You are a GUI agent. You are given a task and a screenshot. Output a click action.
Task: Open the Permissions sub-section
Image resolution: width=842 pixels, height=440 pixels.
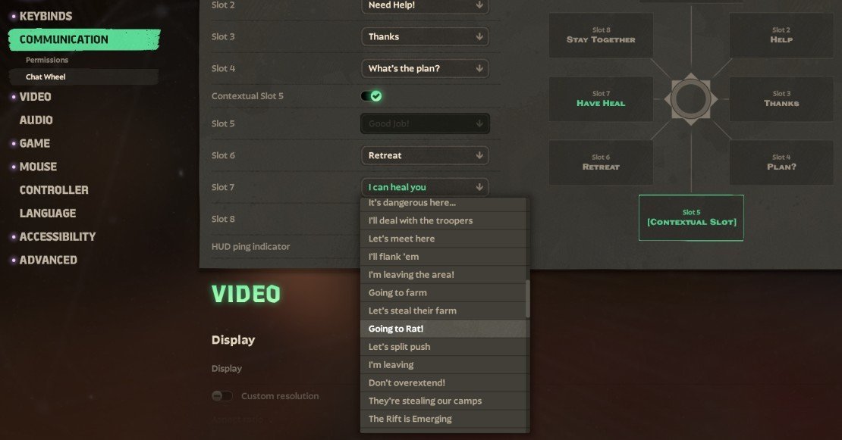[47, 60]
